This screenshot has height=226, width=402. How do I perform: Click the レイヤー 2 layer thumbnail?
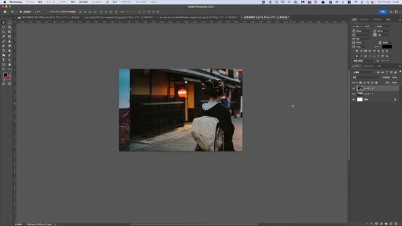coord(360,89)
